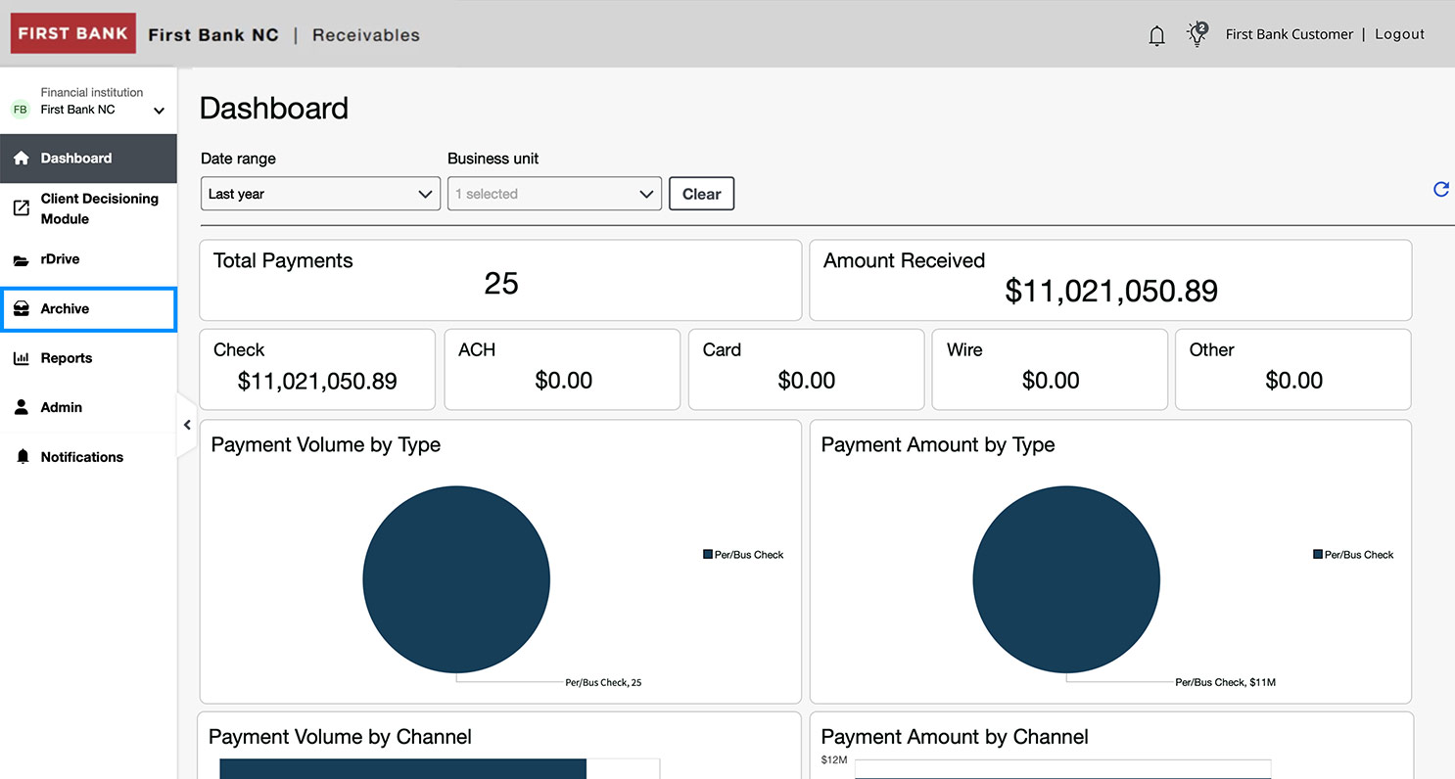Switch to Receivables in the header
The width and height of the screenshot is (1455, 779).
[x=364, y=34]
